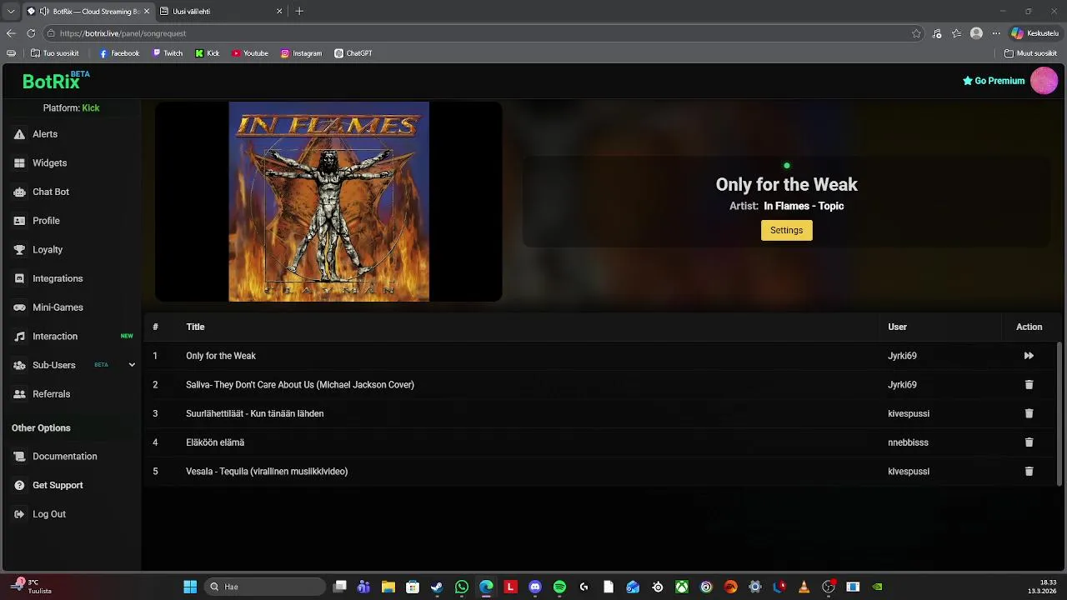Mute the BotRix tab audio icon
The image size is (1067, 600).
tap(44, 12)
